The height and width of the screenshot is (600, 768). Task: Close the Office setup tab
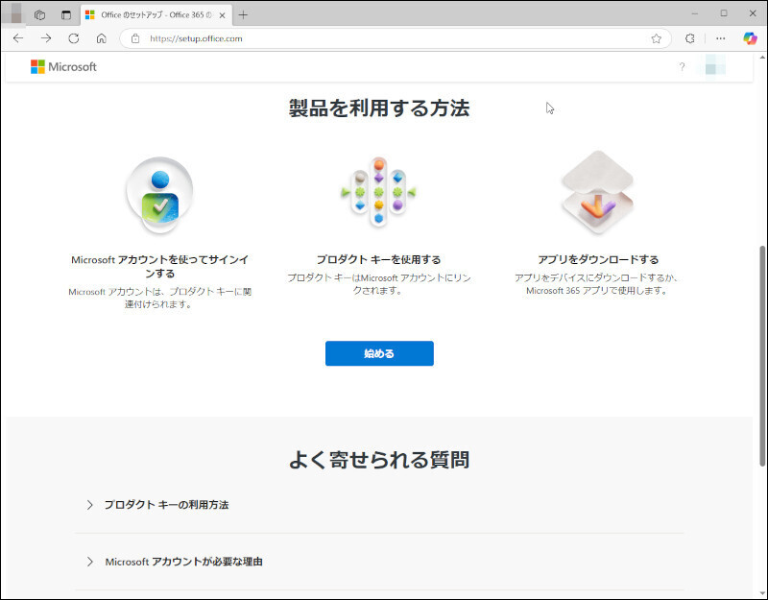[222, 15]
